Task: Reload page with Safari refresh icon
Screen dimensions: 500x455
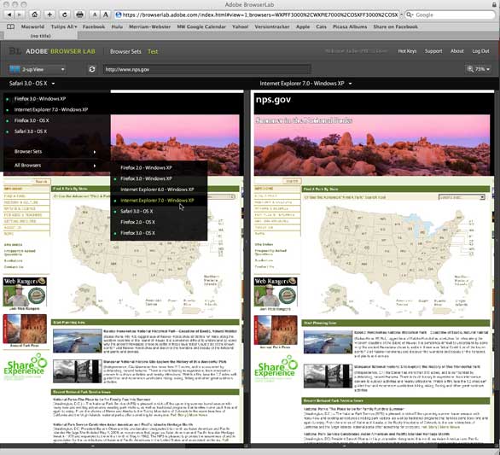Action: (65, 15)
